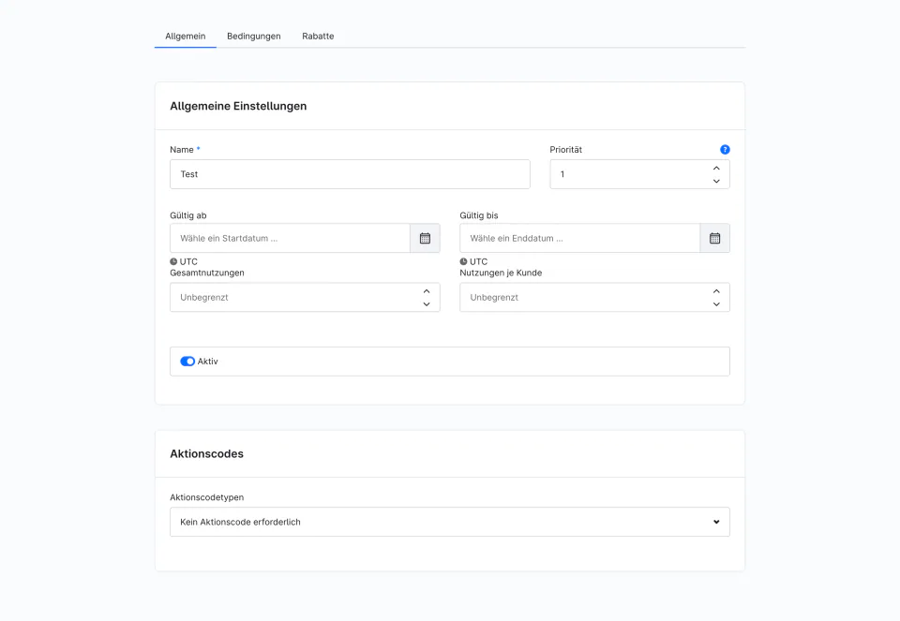Image resolution: width=900 pixels, height=621 pixels.
Task: Click the Gültig bis end date field
Action: pos(579,238)
